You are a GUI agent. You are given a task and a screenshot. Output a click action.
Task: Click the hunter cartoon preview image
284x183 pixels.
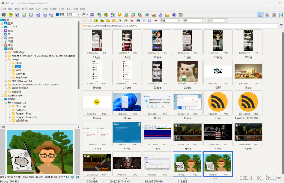pyautogui.click(x=40, y=152)
